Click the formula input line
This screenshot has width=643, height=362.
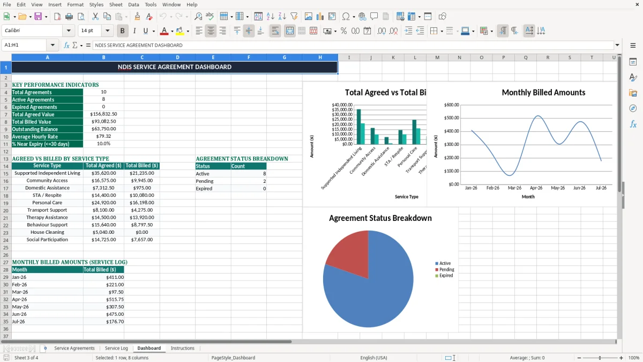point(353,46)
